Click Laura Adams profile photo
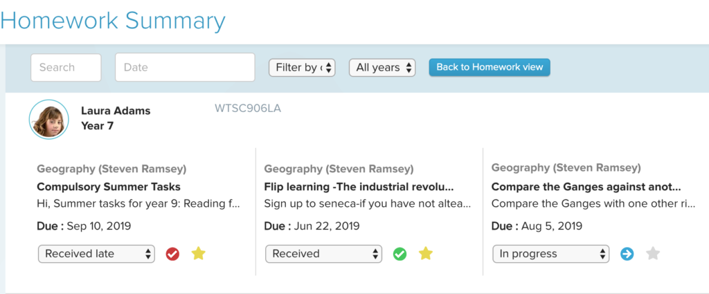709x294 pixels. click(x=49, y=120)
